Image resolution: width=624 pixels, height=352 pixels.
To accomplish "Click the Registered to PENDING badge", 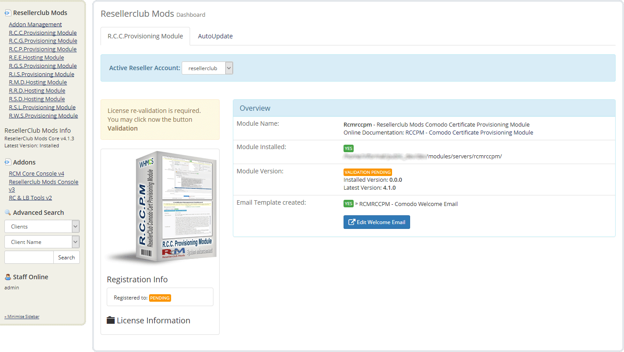I will 160,298.
